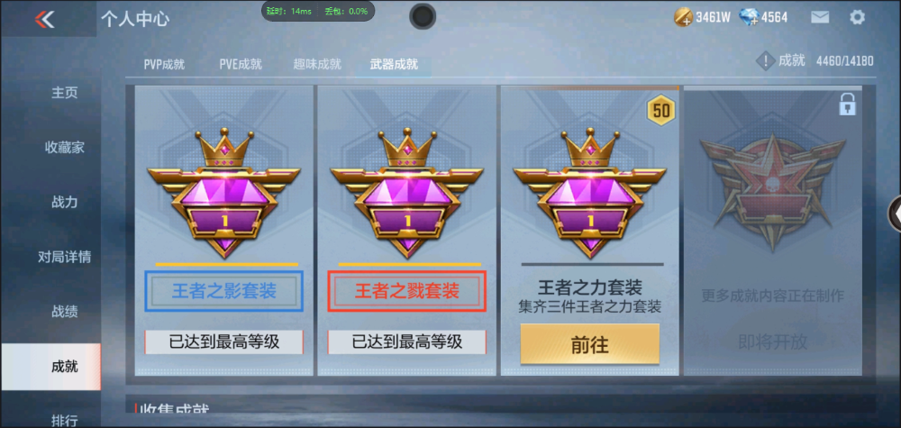This screenshot has width=901, height=428.
Task: Click the diamond currency icon
Action: (750, 17)
